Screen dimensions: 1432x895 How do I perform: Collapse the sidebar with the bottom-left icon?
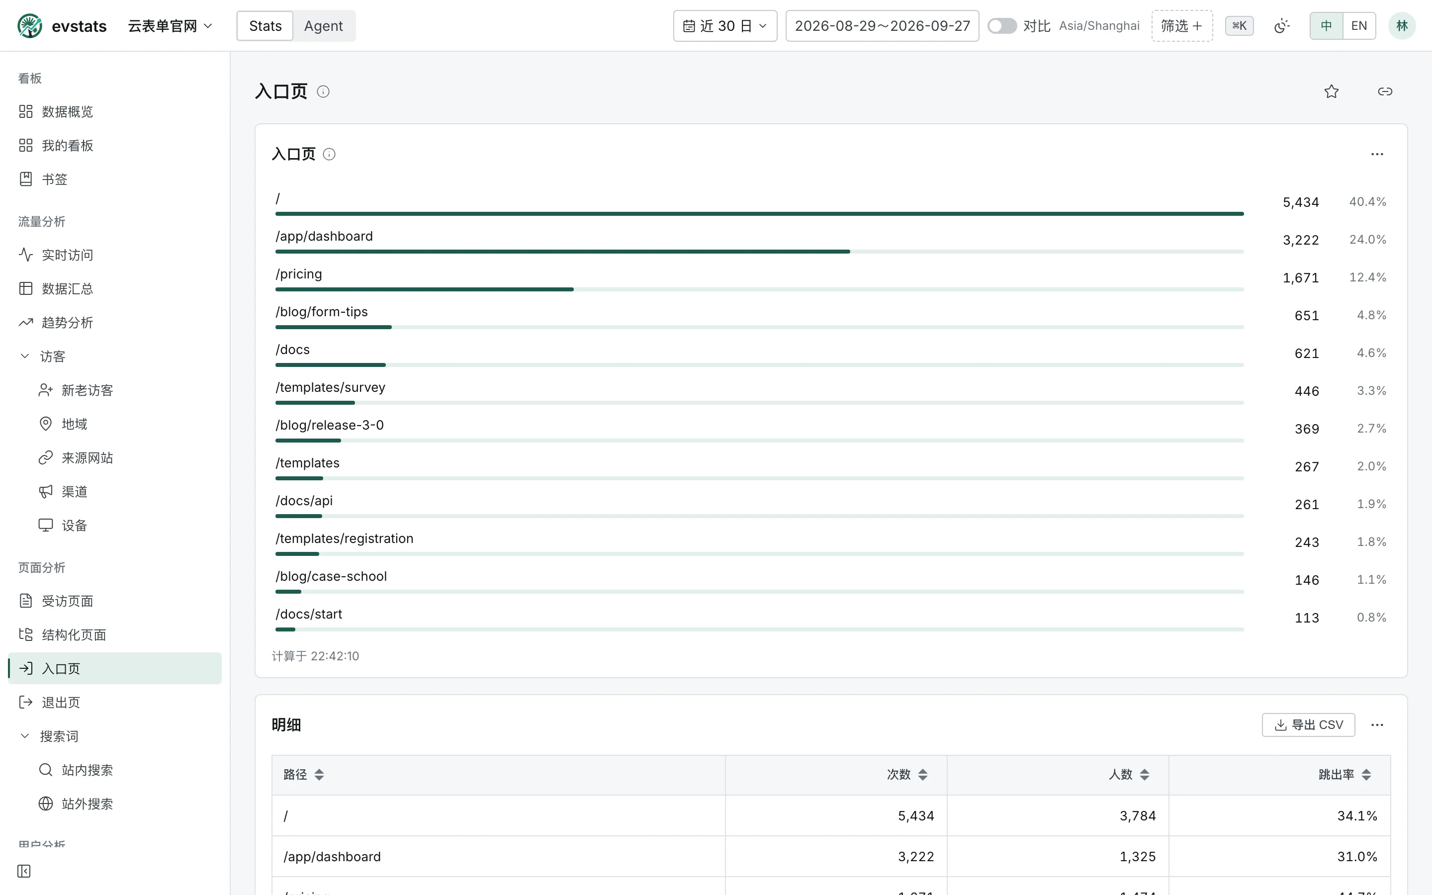pyautogui.click(x=24, y=871)
